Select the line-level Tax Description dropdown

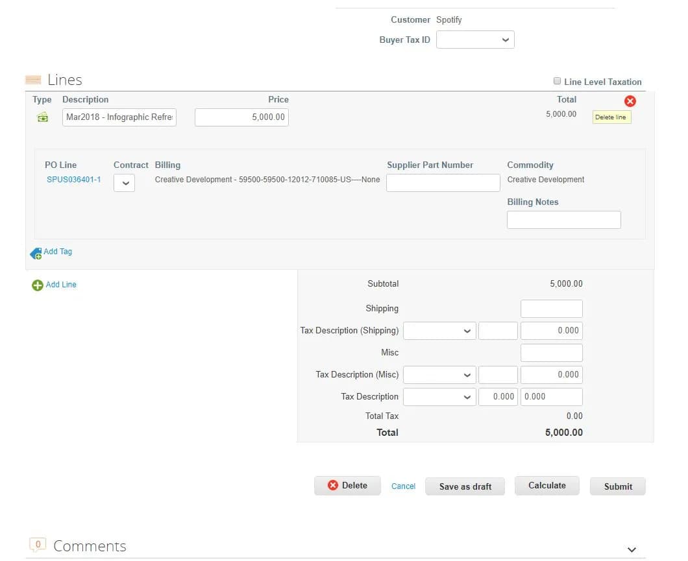439,396
